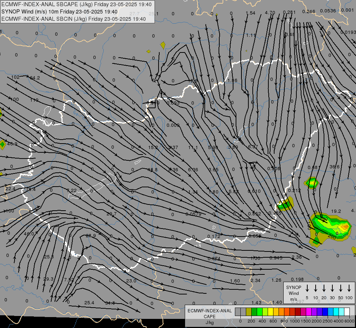Image resolution: width=356 pixels, height=328 pixels.
Task: Click the map value 25.4
Action: coord(89,303)
